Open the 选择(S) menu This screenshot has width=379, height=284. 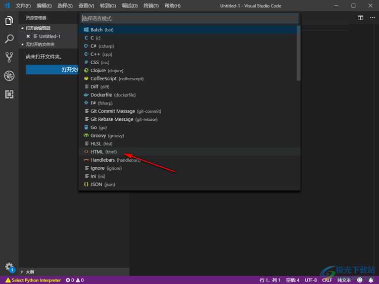tap(65, 6)
